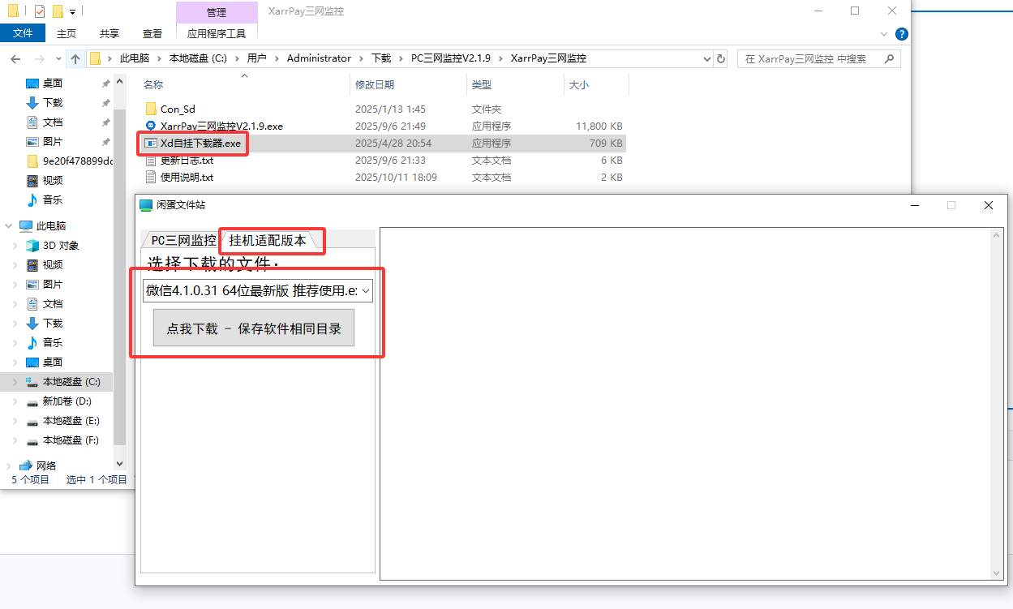Click the back navigation arrow
The image size is (1013, 609).
pos(16,58)
